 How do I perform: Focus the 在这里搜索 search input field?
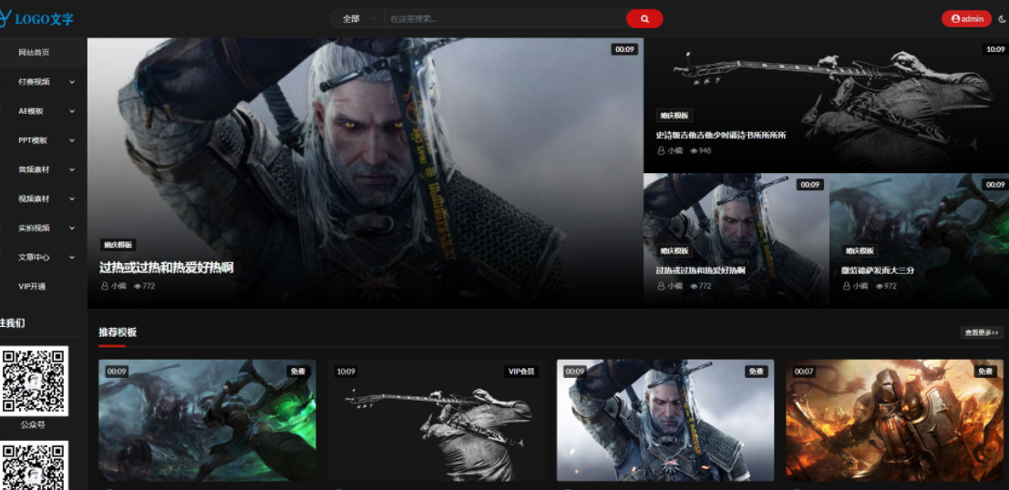pyautogui.click(x=505, y=18)
